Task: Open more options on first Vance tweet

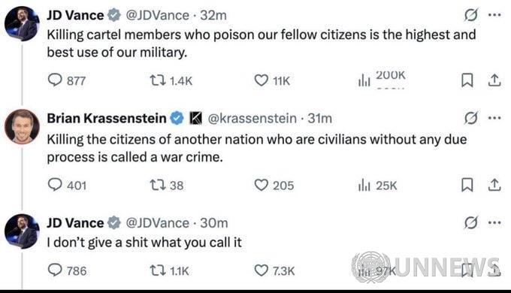Action: pos(494,15)
